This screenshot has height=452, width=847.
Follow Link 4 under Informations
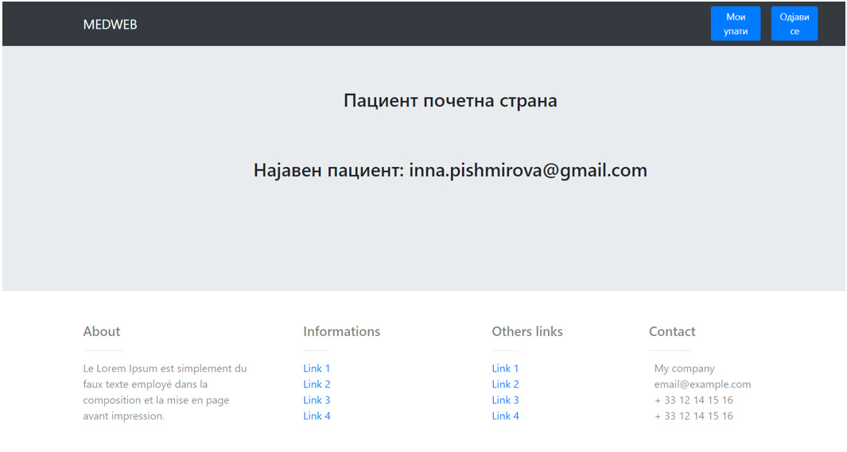(317, 416)
